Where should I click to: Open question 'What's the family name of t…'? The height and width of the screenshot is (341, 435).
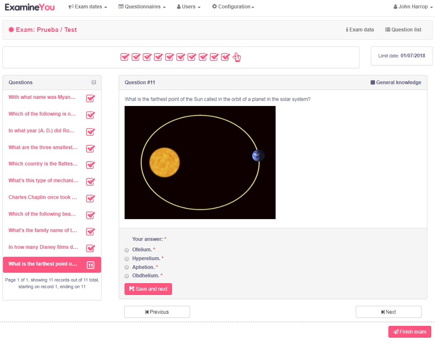pos(42,230)
